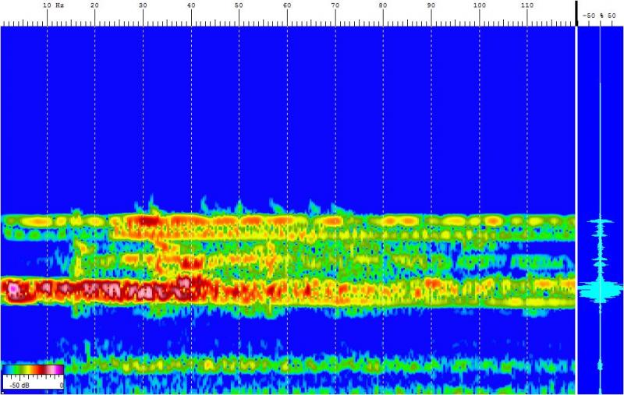The image size is (624, 395).
Task: Click the -50 dB legend label
Action: [19, 385]
